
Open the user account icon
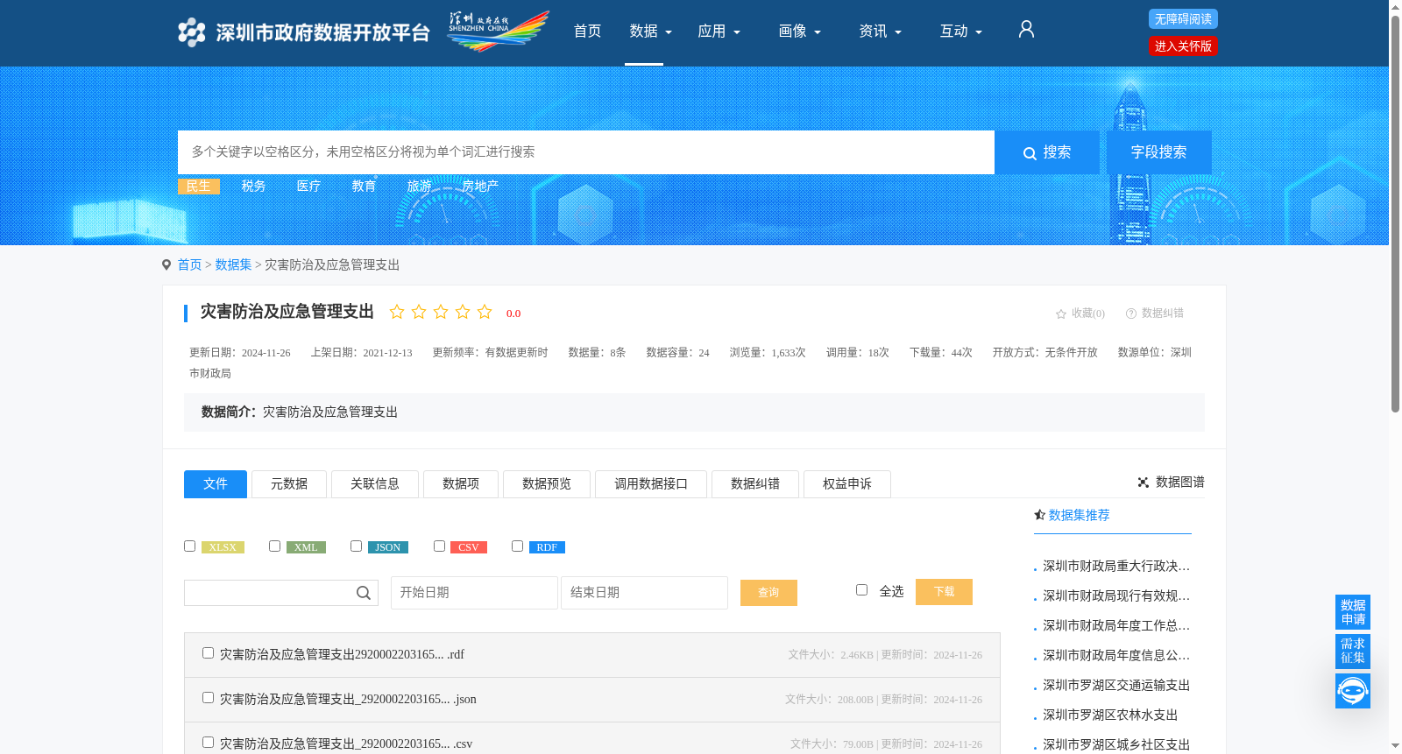(x=1026, y=30)
